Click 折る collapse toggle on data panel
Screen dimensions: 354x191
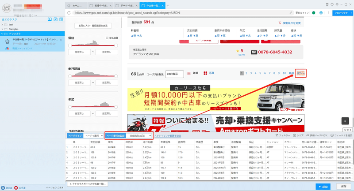pyautogui.click(x=348, y=130)
